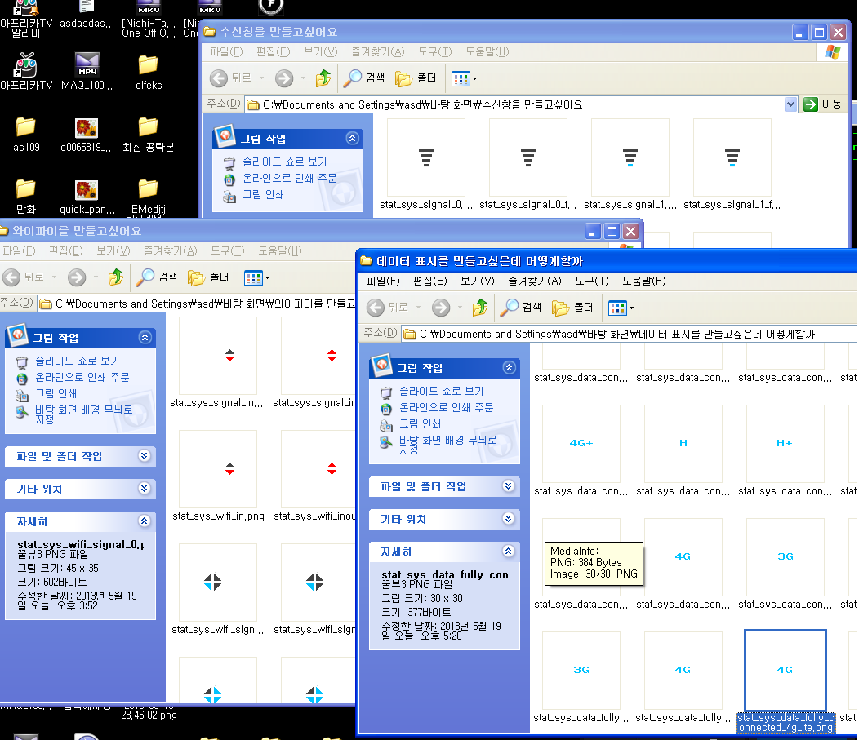Expand the 기타 위치 panel in the 와이파이 window
Image resolution: width=859 pixels, height=740 pixels.
[x=145, y=489]
